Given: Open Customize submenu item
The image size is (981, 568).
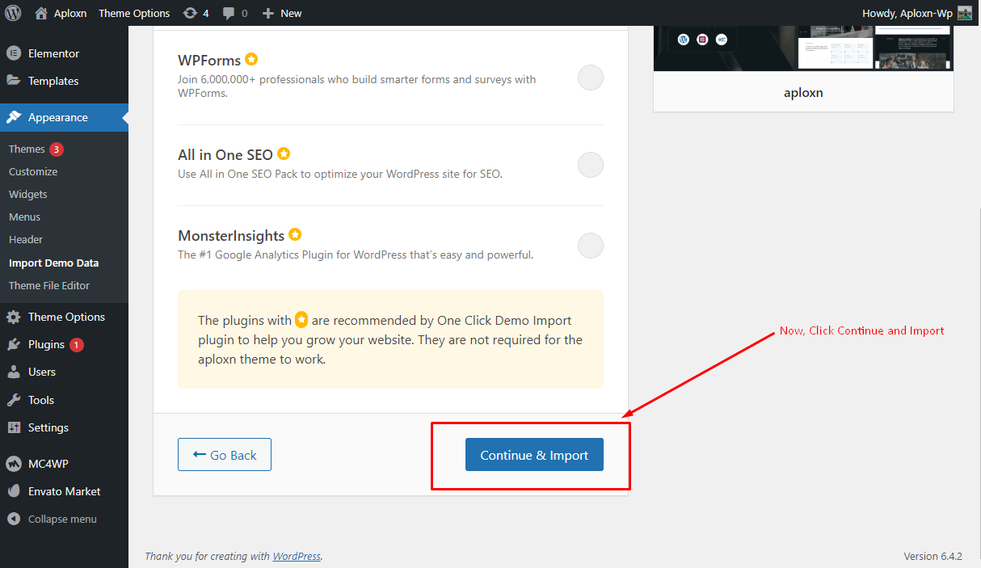Looking at the screenshot, I should [33, 171].
